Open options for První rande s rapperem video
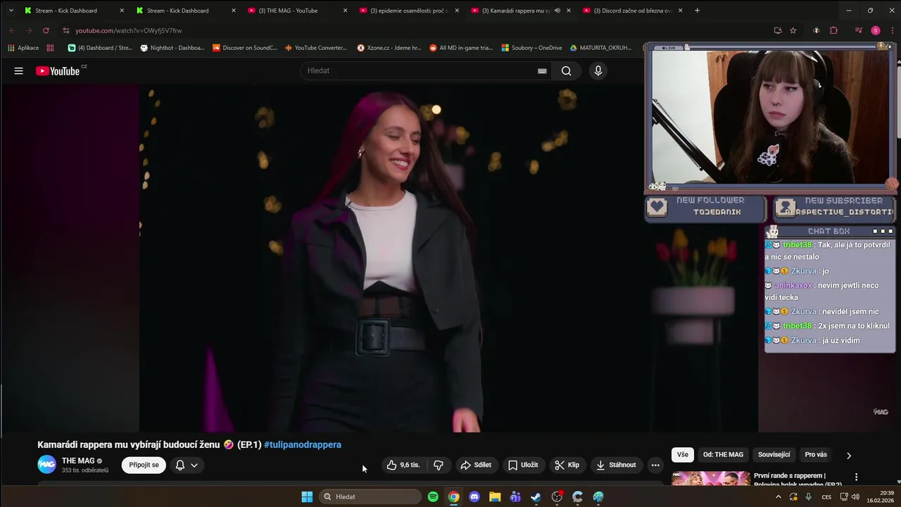This screenshot has height=507, width=901. point(856,477)
